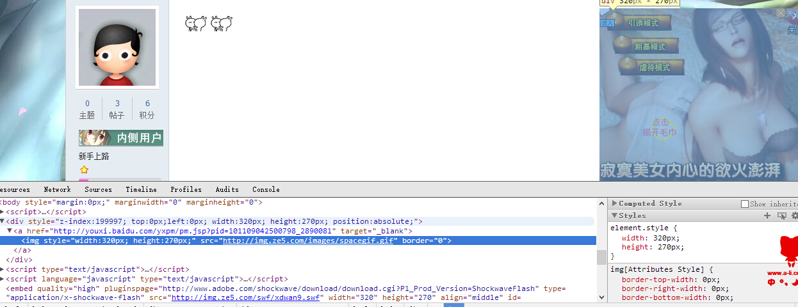Open the Styles panel gear menu
Viewport: 798px width, 307px height.
click(795, 216)
